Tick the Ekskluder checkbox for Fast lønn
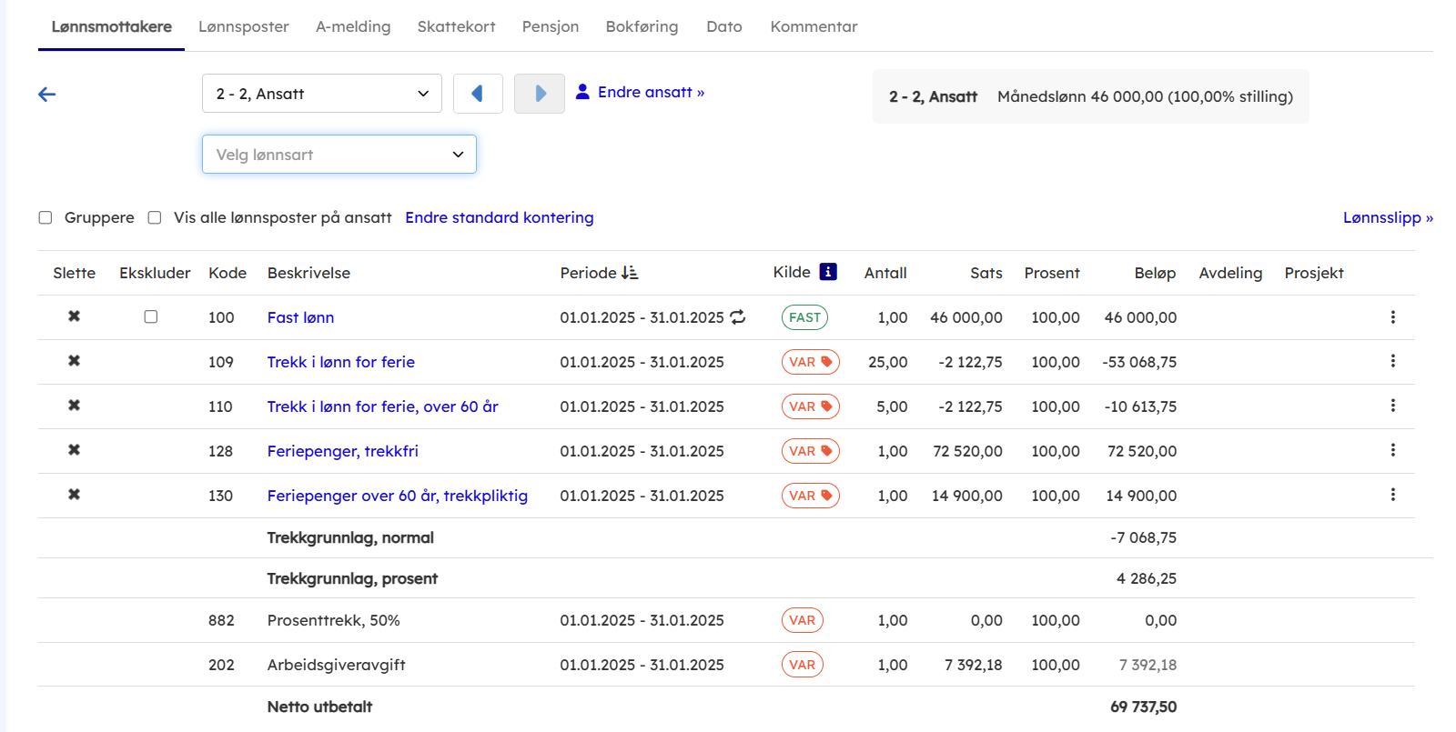The width and height of the screenshot is (1456, 732). click(x=151, y=316)
